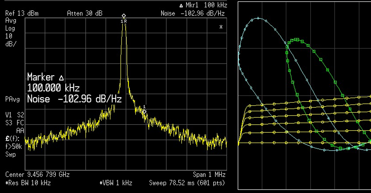Click the reference marker diamond at the spectrum peak
Screen dimensions: 371x193
point(124,16)
